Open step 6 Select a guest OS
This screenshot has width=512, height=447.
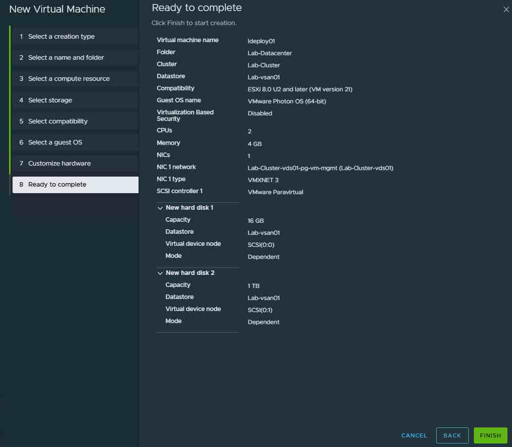[x=55, y=142]
